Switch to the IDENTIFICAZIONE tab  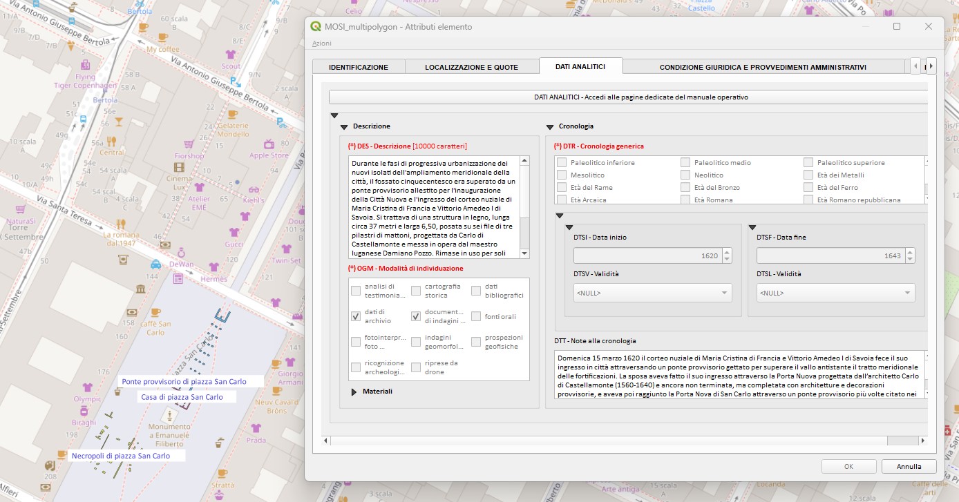pos(358,67)
